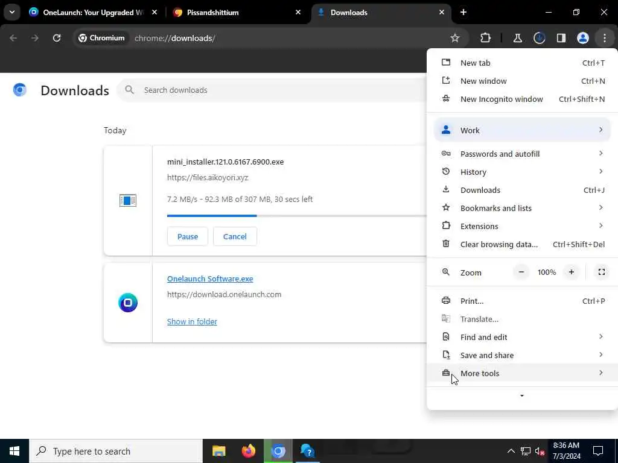The width and height of the screenshot is (618, 463).
Task: Select Print menu item
Action: 522,301
